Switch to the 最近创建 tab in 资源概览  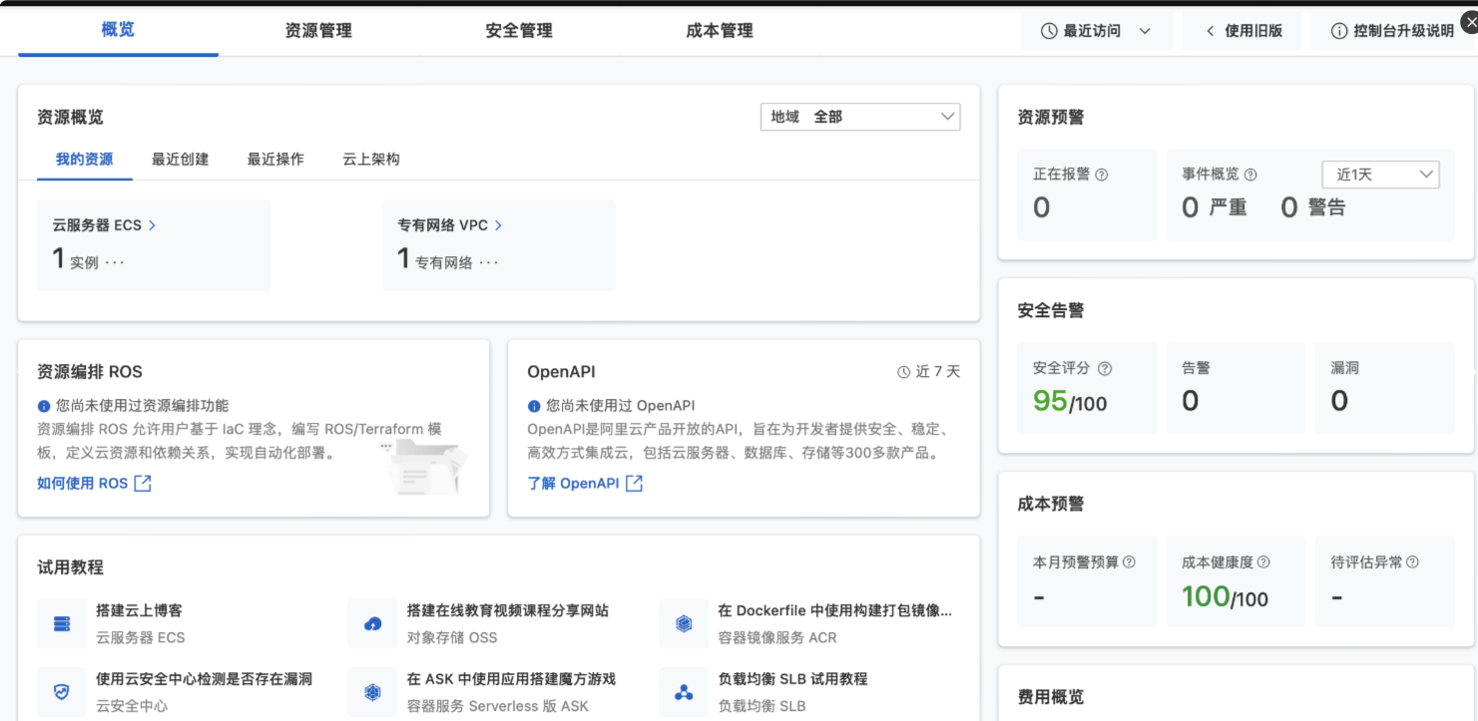tap(180, 159)
